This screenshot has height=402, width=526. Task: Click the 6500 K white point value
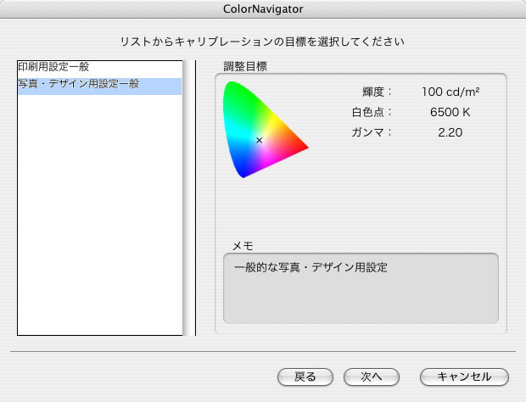[450, 112]
